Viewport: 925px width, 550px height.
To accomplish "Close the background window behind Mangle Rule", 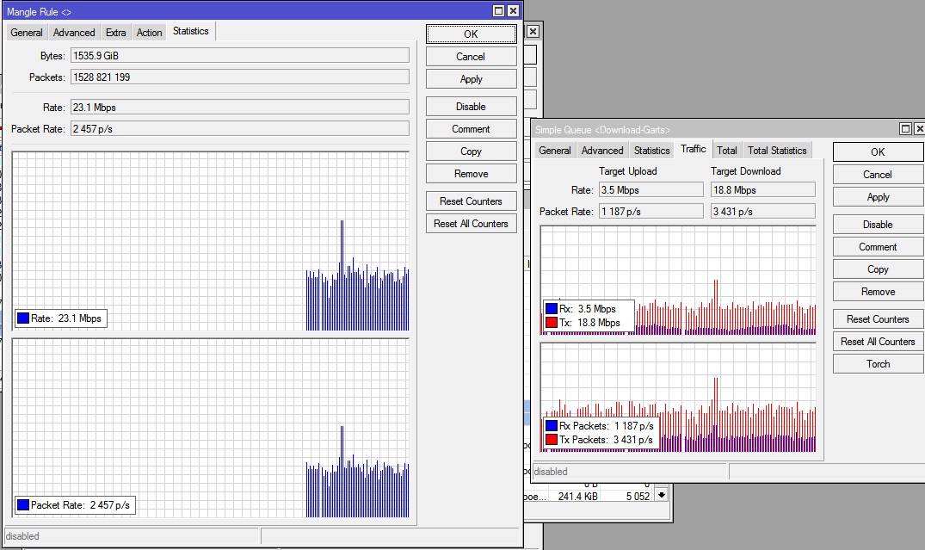I will coord(533,32).
